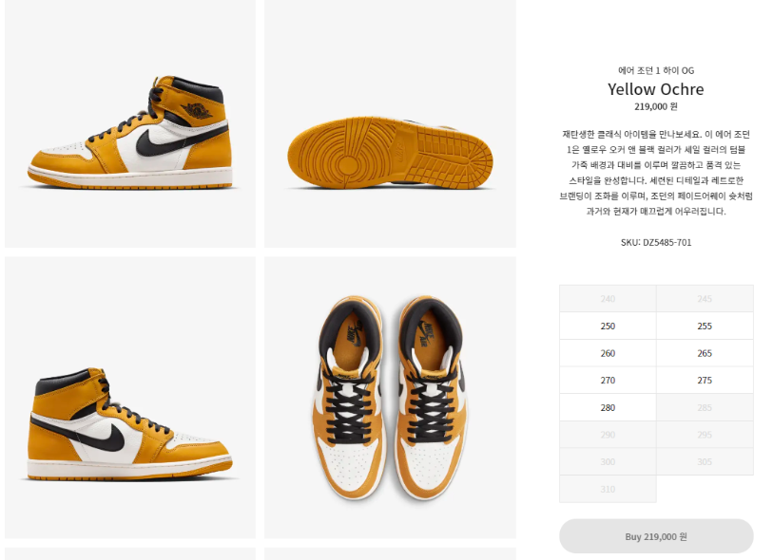Click the disabled size 240 cell
The image size is (773, 560).
[x=608, y=299]
